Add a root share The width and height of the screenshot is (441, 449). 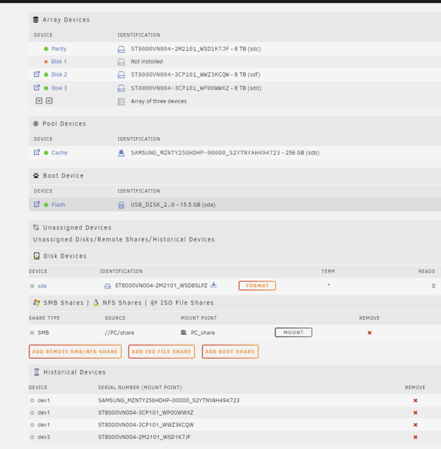pyautogui.click(x=230, y=351)
